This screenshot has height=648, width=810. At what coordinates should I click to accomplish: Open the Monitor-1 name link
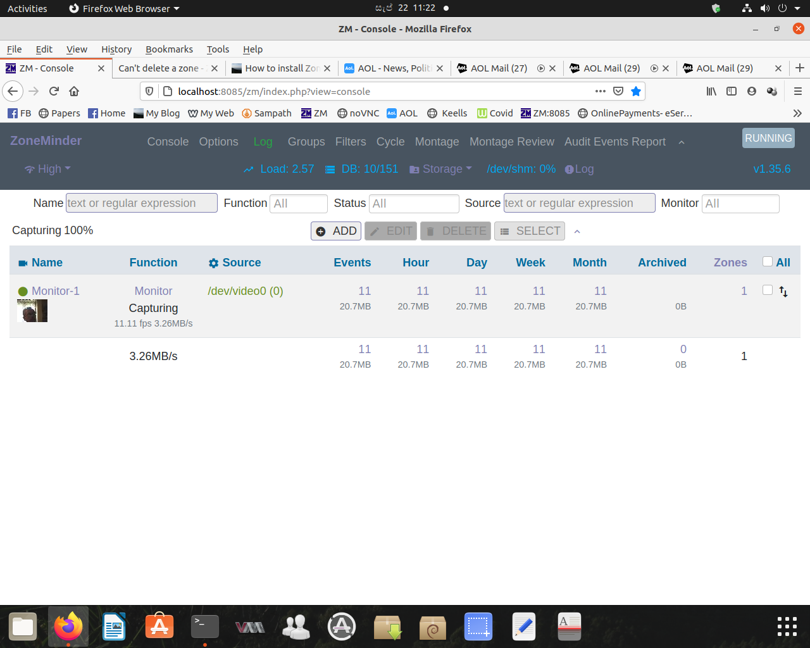[x=56, y=291]
